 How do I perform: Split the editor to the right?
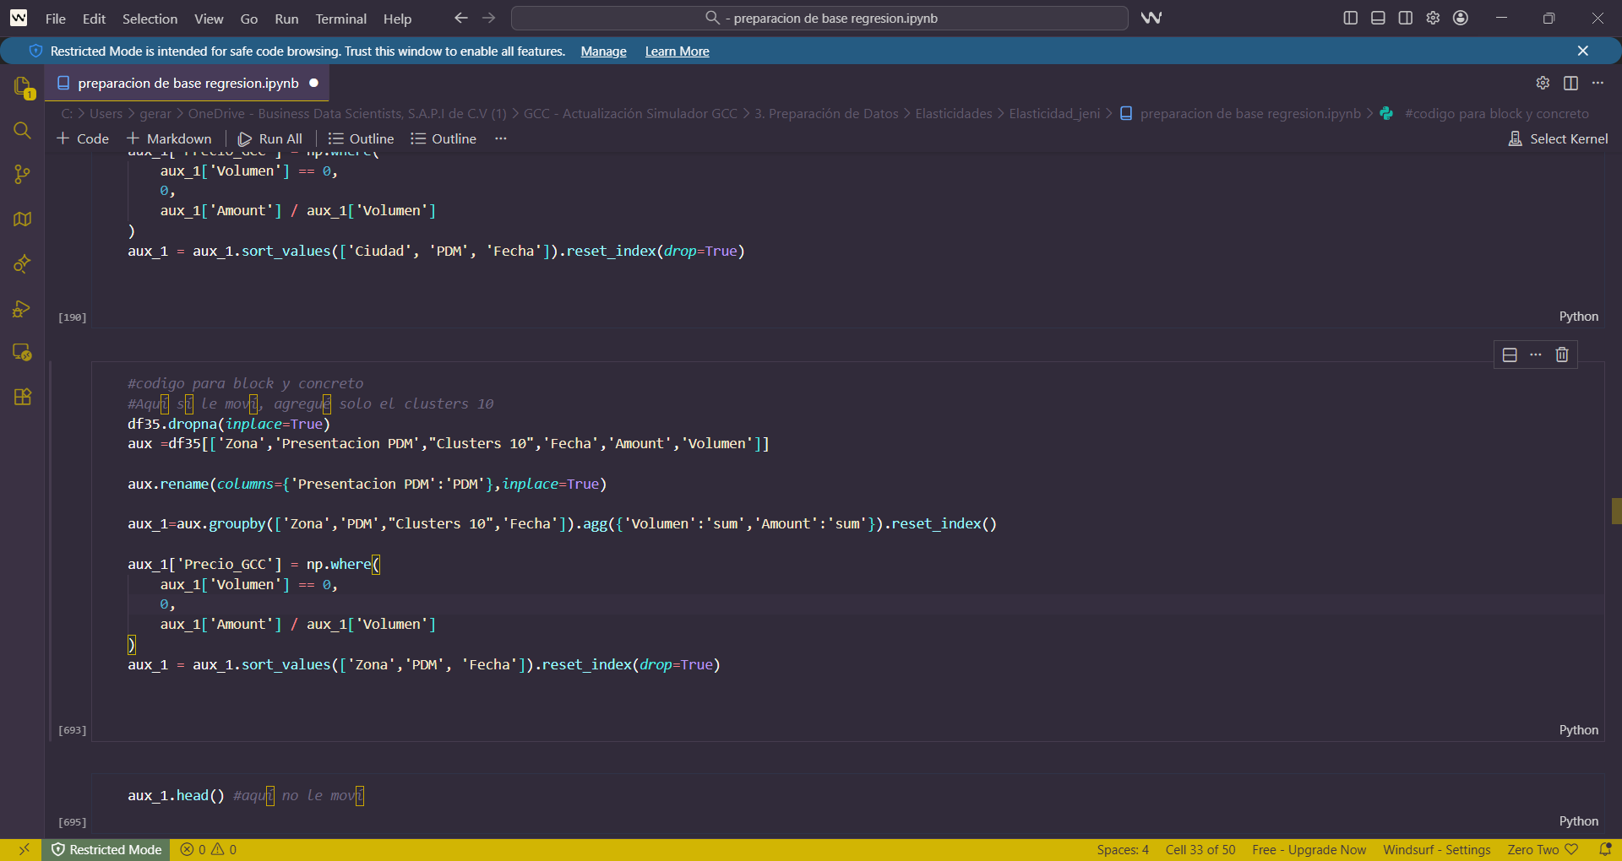click(1570, 83)
